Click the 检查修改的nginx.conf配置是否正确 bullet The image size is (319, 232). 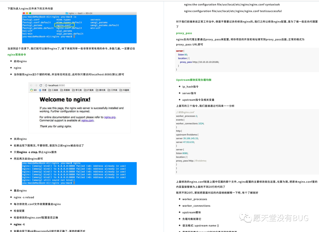click(x=36, y=218)
